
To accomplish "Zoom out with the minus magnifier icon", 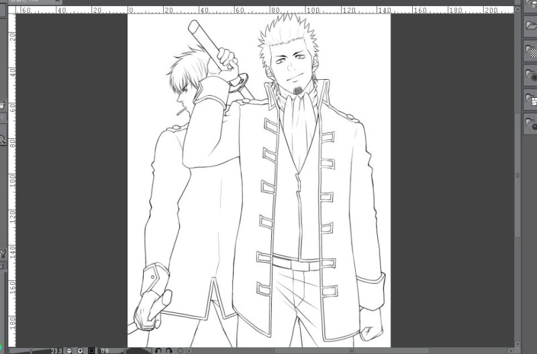I will coord(70,351).
